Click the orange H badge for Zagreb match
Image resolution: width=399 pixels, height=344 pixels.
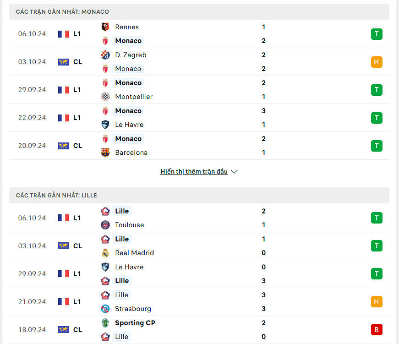tap(377, 62)
